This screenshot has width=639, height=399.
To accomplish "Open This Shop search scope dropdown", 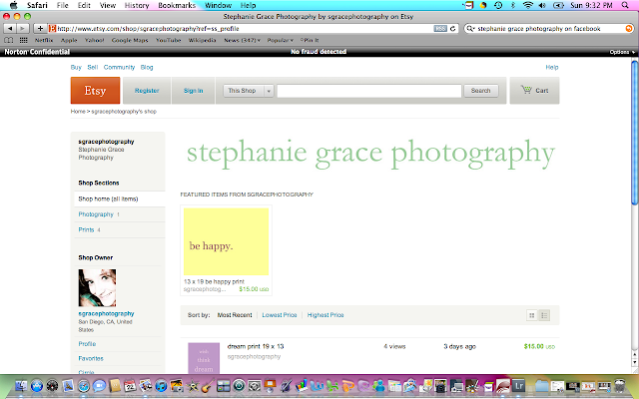I will [249, 91].
